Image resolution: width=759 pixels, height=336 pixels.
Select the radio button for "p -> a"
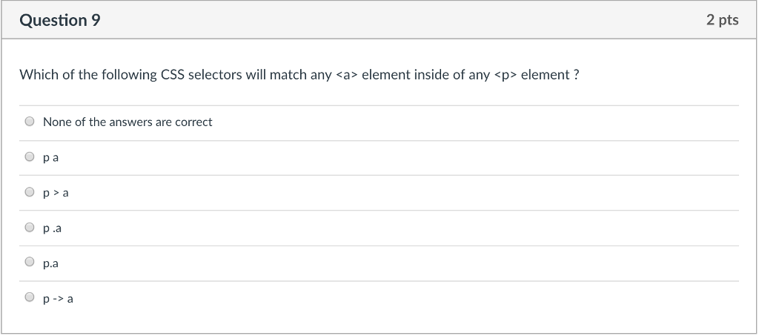(30, 297)
